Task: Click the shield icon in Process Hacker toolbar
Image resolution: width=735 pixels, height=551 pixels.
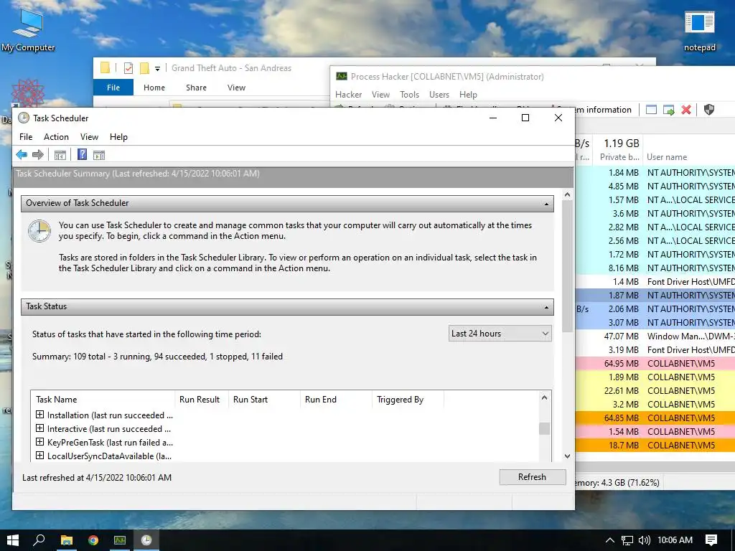Action: [708, 110]
